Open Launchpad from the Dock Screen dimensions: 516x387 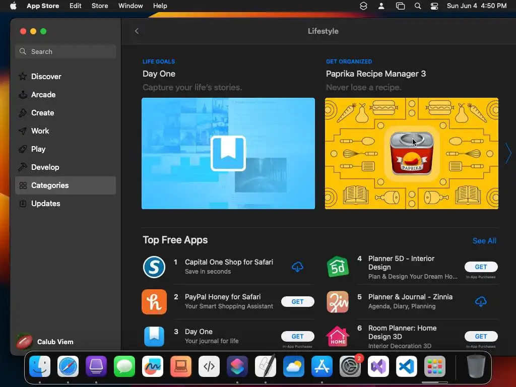pyautogui.click(x=435, y=366)
